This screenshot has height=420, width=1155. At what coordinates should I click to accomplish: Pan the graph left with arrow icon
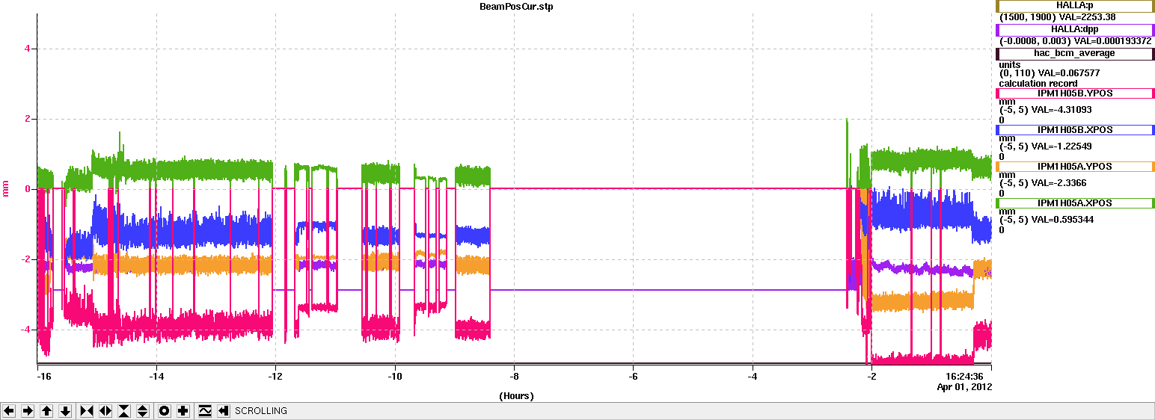(x=9, y=411)
